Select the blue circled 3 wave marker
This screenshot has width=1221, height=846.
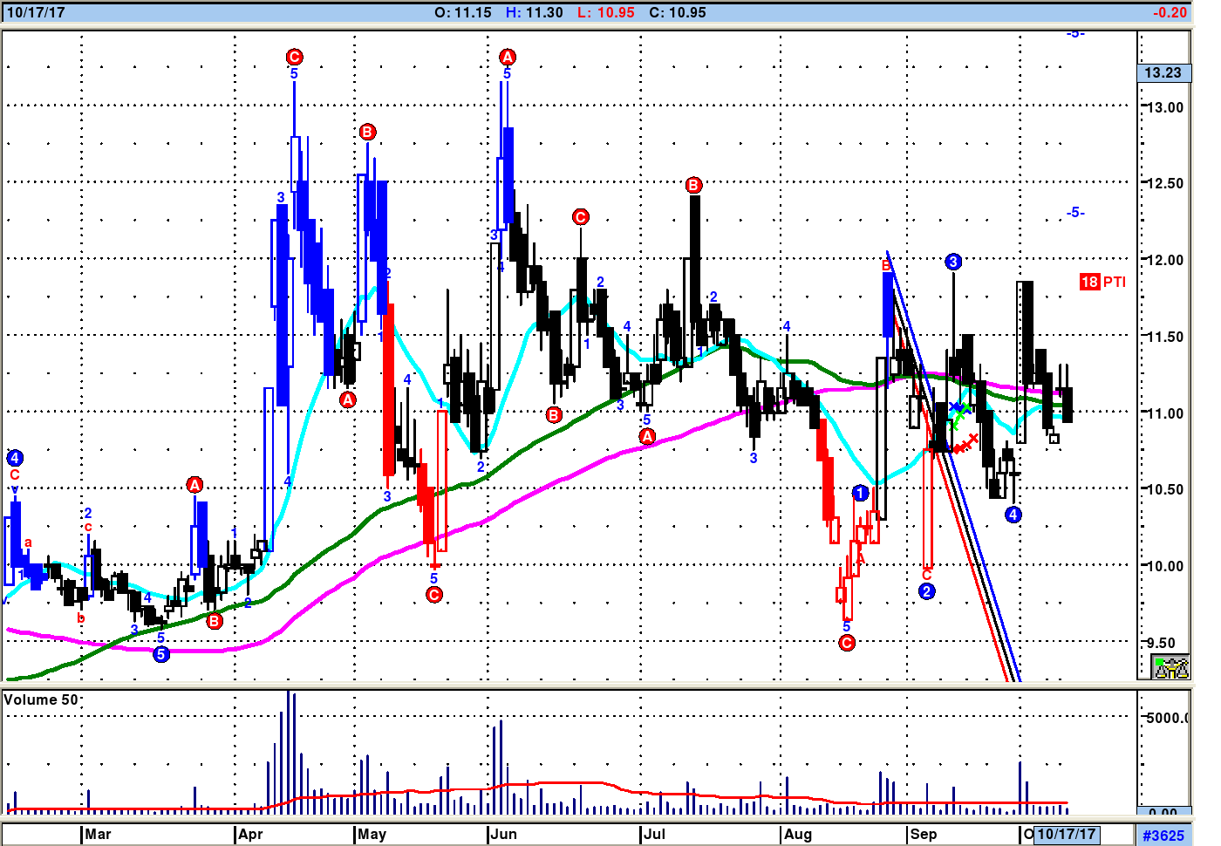[x=953, y=262]
